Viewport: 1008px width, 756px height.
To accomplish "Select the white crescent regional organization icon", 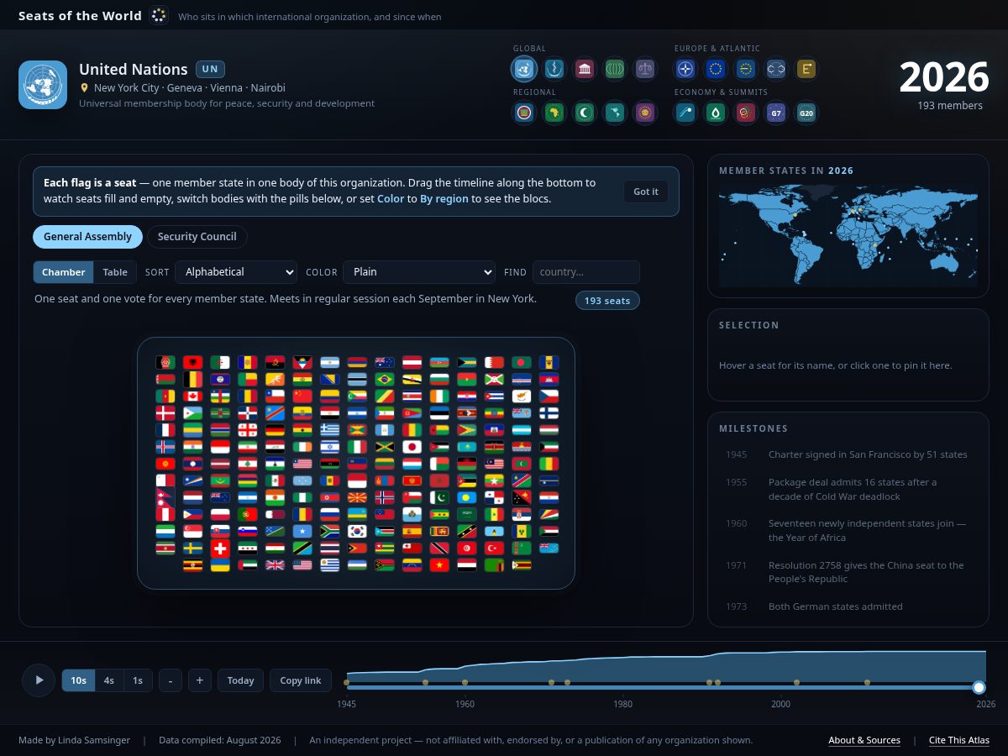I will pyautogui.click(x=585, y=112).
